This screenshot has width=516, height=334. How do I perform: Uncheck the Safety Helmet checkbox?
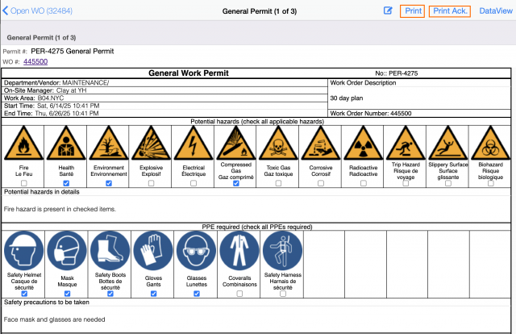pos(24,294)
